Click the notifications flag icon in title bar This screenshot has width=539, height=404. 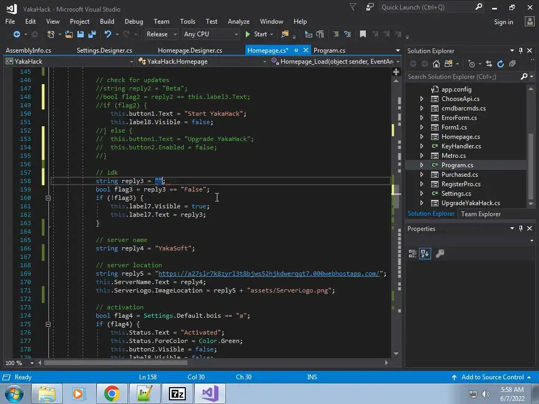click(x=353, y=7)
